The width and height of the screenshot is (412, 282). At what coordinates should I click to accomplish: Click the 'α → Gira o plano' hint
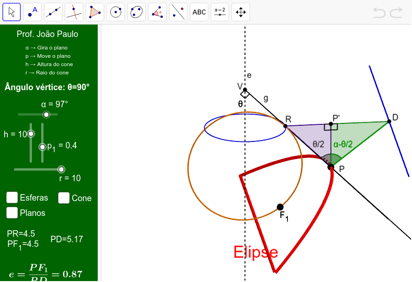(x=46, y=48)
